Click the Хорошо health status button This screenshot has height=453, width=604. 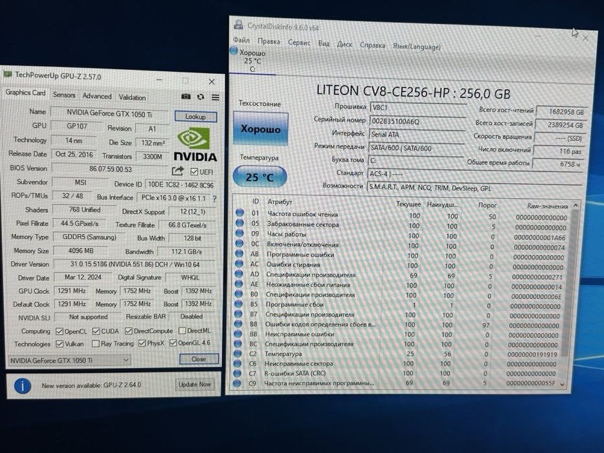260,129
